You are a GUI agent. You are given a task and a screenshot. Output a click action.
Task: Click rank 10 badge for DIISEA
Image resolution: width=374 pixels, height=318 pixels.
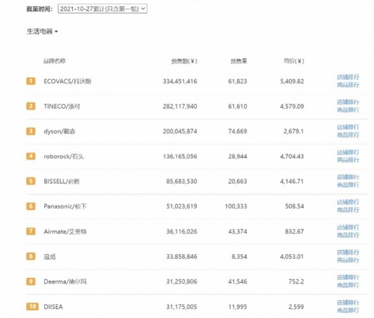(x=33, y=306)
